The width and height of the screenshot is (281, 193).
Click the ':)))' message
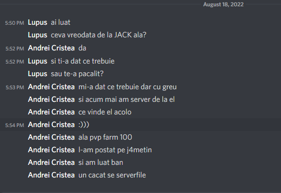coord(84,125)
